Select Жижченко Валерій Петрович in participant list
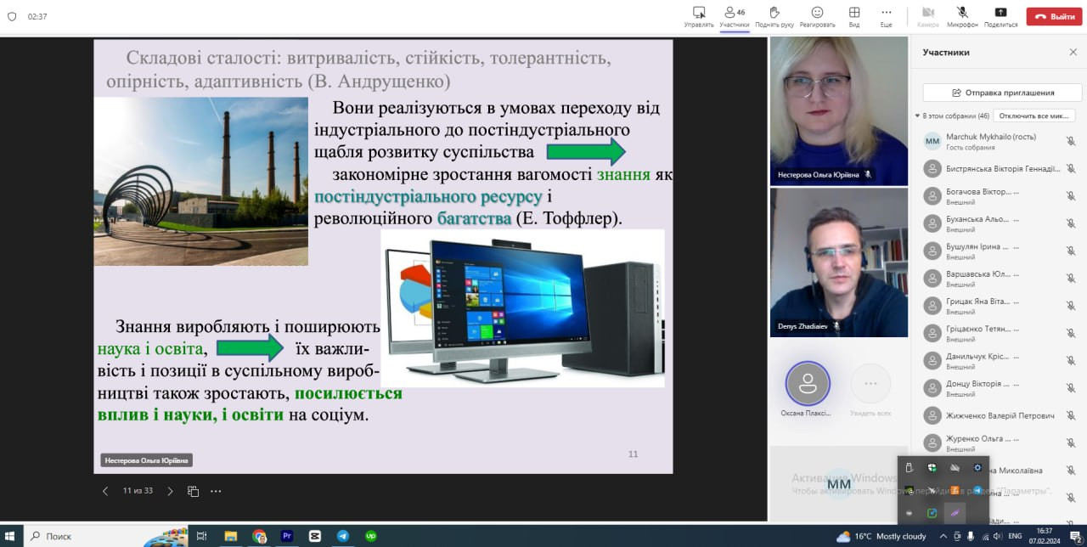Image resolution: width=1087 pixels, height=547 pixels. click(1000, 416)
